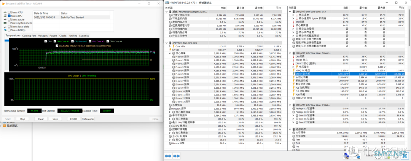
Task: Click the Stress cache icon in AIDA64
Action: [x=5, y=19]
